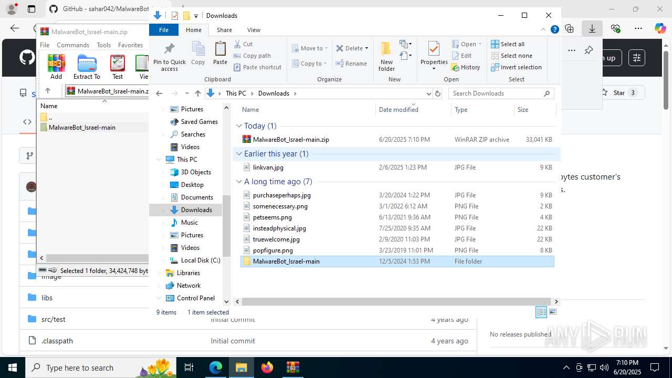Click the Properties icon in ribbon
This screenshot has height=378, width=672.
tap(434, 49)
